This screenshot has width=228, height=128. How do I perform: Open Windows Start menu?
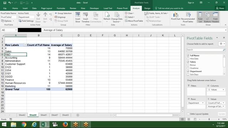[4, 124]
